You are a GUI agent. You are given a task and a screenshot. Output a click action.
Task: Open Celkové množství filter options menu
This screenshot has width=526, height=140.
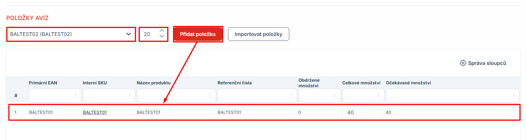[x=379, y=95]
